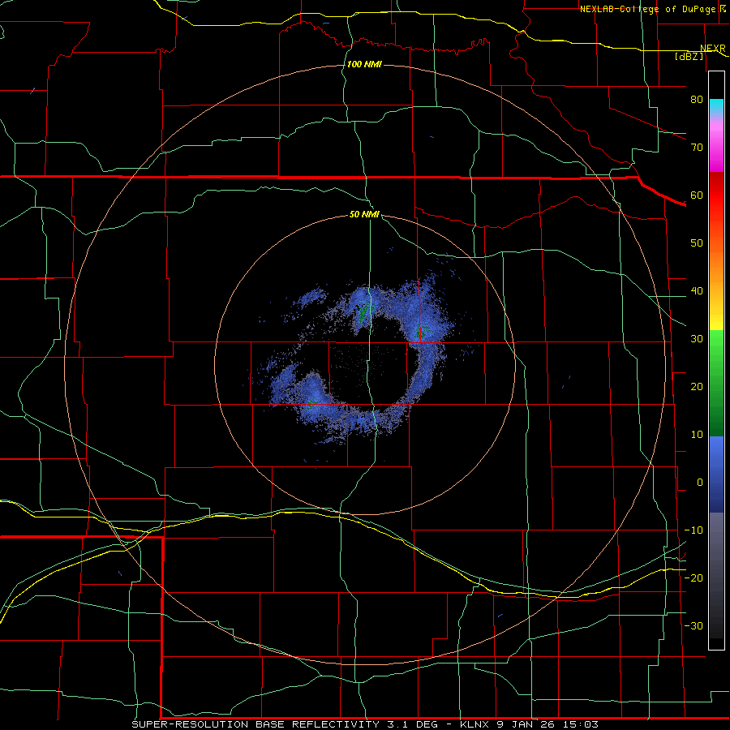Click the bright green segment of the color bar

(716, 354)
